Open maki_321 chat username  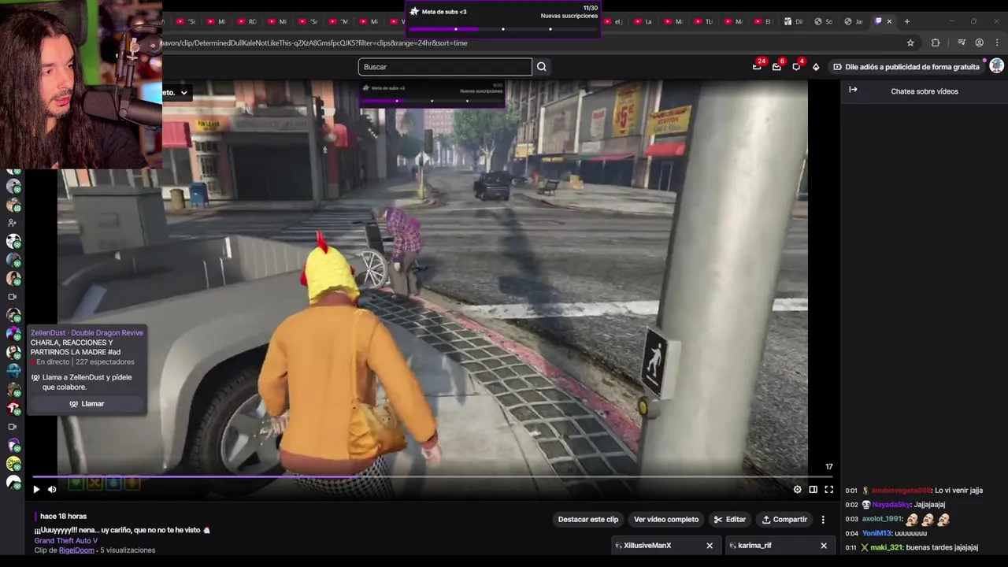pos(885,547)
